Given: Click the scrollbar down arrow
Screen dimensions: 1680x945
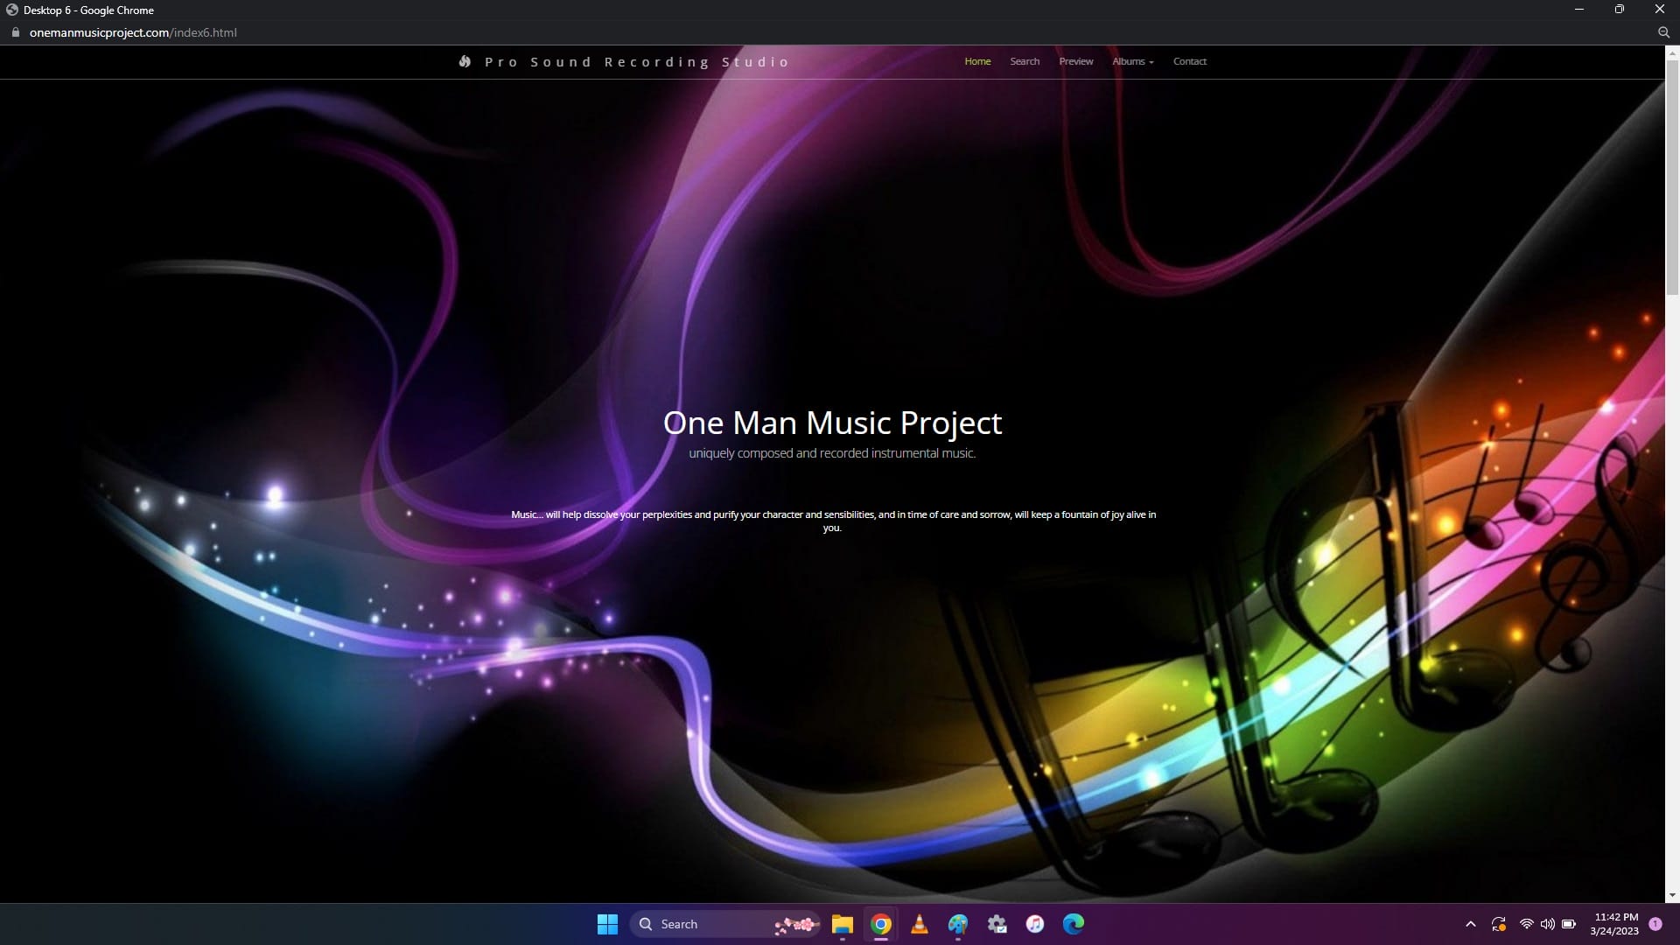Looking at the screenshot, I should tap(1672, 895).
